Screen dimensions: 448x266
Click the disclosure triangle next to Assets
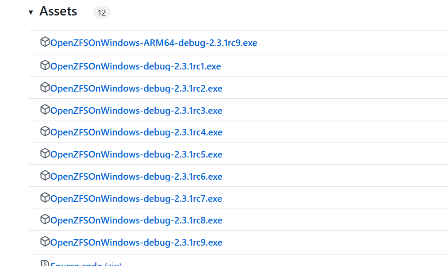(x=31, y=12)
